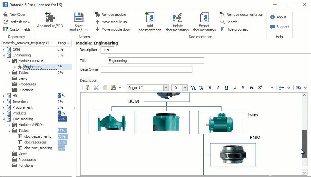Click the Add documentation icon
This screenshot has height=177, width=311.
click(x=150, y=17)
